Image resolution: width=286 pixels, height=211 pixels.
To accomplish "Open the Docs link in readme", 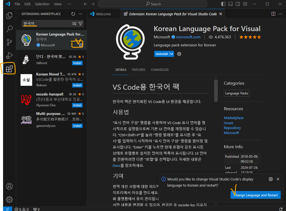I will (117, 165).
